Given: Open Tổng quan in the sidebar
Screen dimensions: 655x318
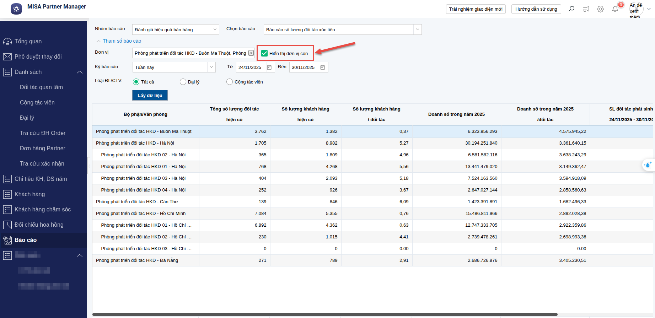Looking at the screenshot, I should [28, 42].
